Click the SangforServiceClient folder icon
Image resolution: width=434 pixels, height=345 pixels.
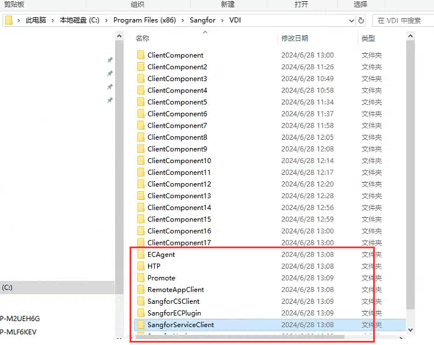[141, 324]
